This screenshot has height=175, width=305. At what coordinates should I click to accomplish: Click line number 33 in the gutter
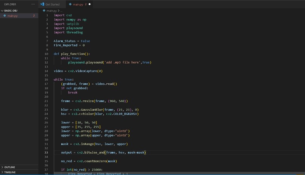(x=46, y=152)
